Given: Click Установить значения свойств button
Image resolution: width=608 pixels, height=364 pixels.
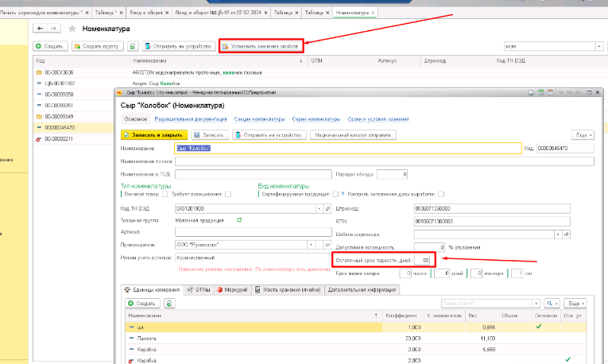Looking at the screenshot, I should (261, 46).
